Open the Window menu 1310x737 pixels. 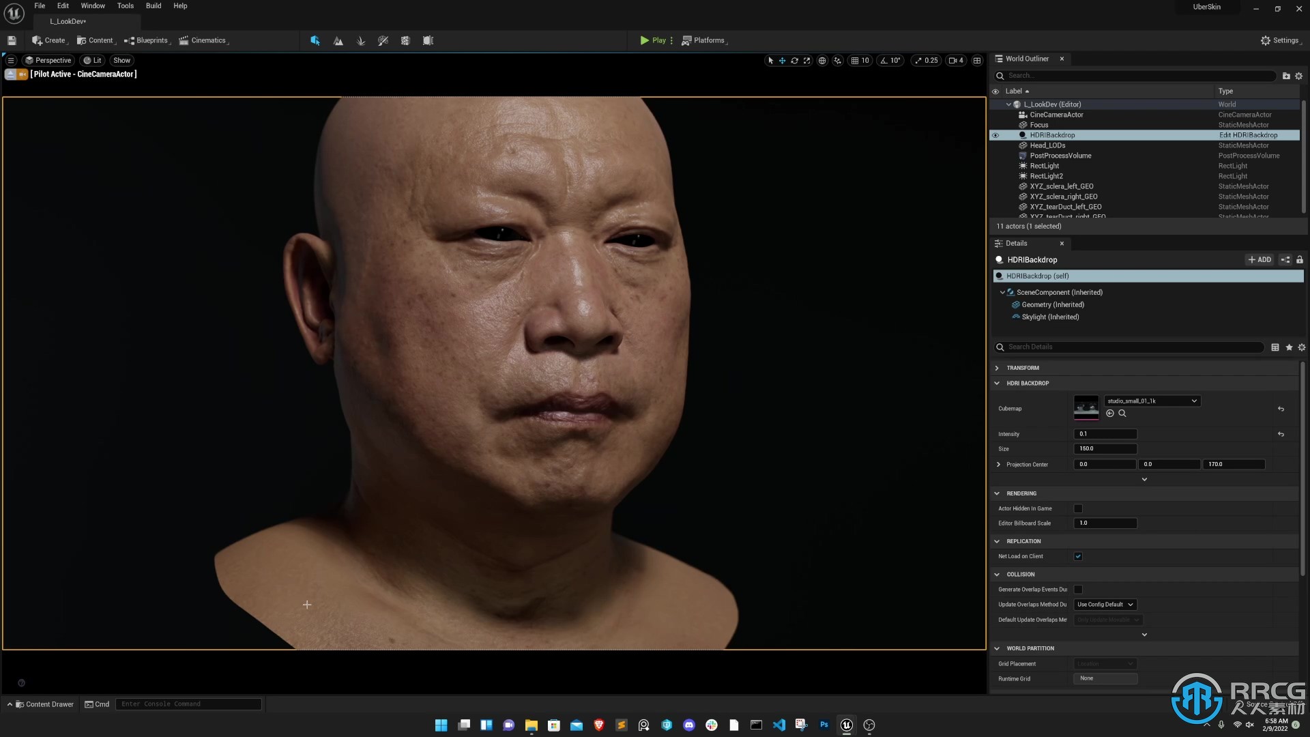tap(93, 5)
